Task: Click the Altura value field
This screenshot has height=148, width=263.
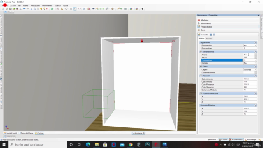Action: pos(249,58)
